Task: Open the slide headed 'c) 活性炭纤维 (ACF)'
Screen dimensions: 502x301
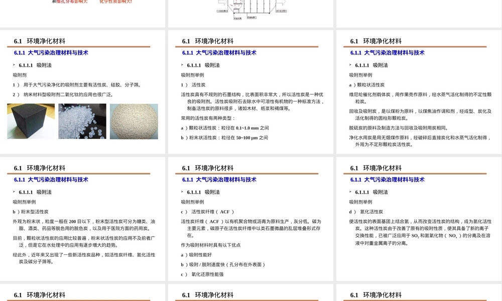Action: [x=250, y=219]
